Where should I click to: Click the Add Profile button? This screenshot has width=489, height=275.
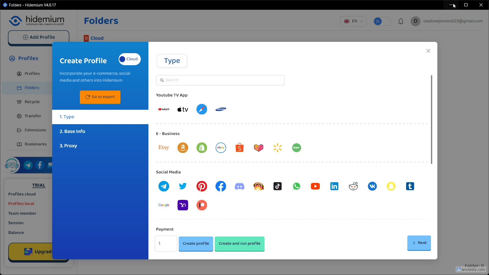(x=39, y=37)
